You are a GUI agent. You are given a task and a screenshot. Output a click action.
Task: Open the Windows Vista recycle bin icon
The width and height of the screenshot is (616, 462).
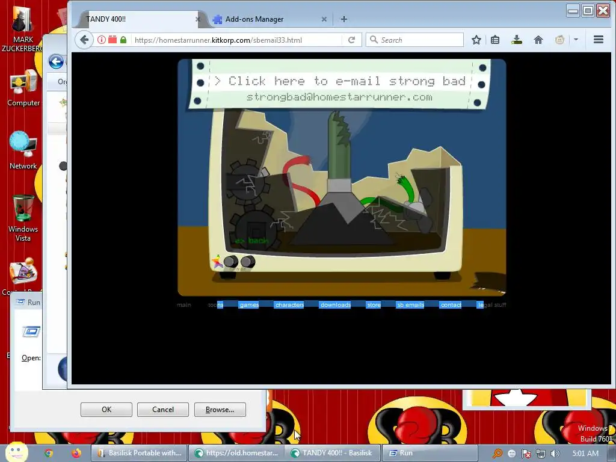(23, 218)
